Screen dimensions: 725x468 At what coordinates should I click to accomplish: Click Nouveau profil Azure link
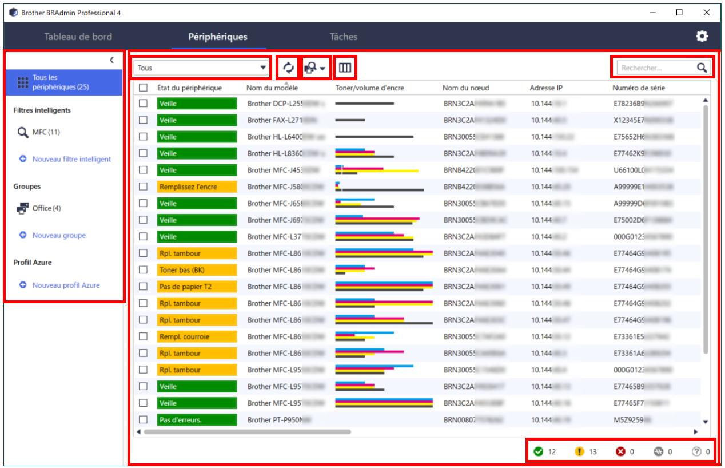66,285
